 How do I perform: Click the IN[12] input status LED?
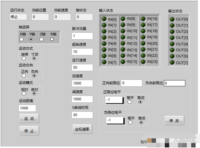[x=123, y=43]
